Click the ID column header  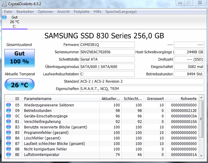[17, 98]
